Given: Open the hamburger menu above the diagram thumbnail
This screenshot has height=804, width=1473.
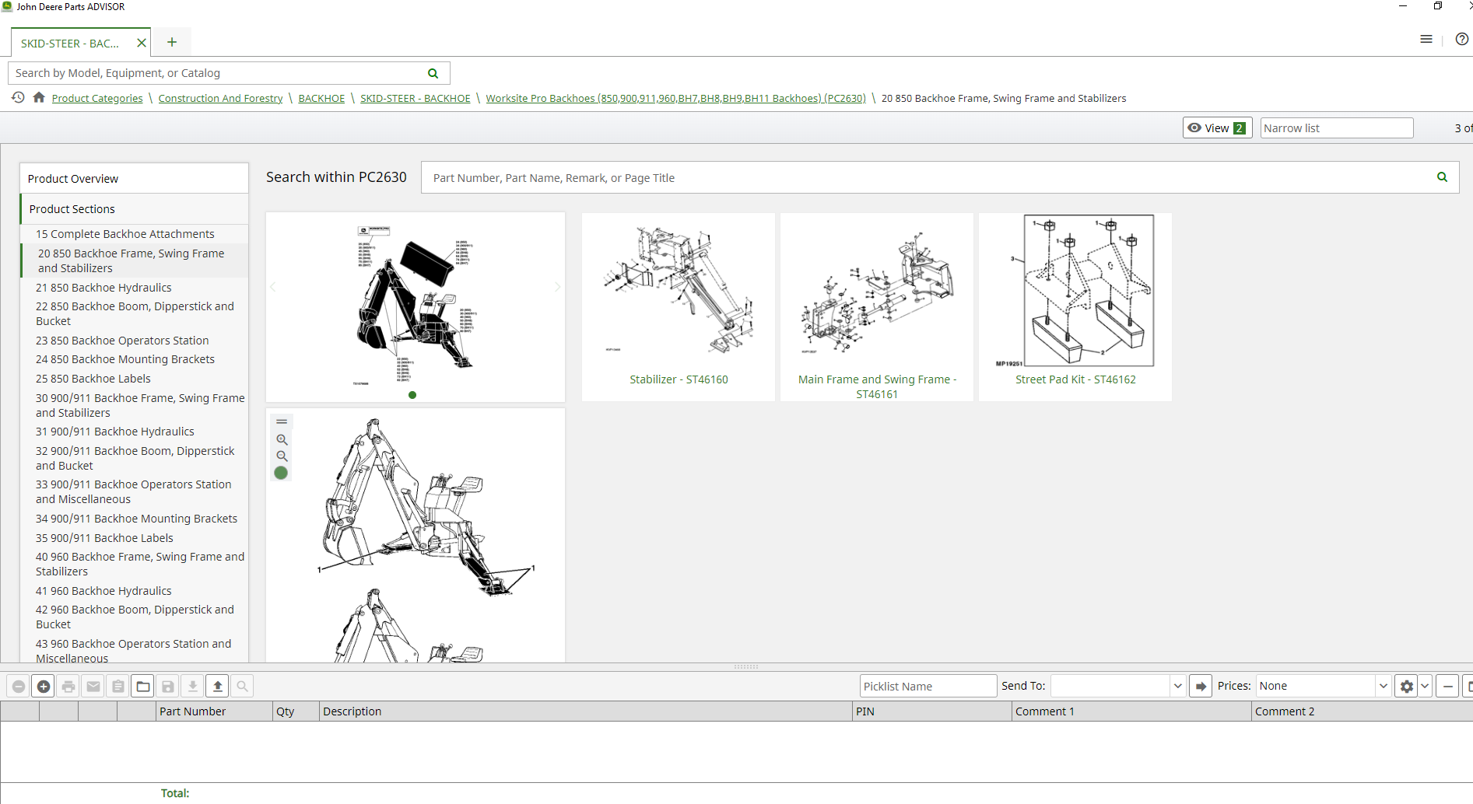Looking at the screenshot, I should tap(282, 421).
